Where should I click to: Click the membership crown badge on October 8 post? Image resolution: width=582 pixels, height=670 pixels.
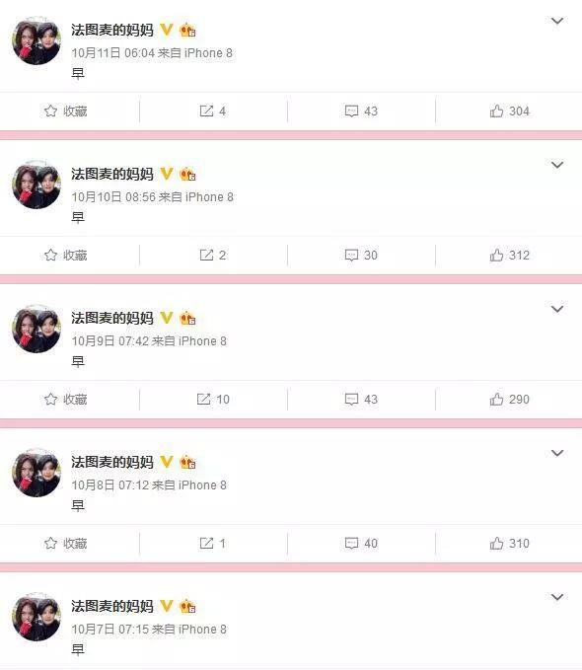click(x=187, y=462)
